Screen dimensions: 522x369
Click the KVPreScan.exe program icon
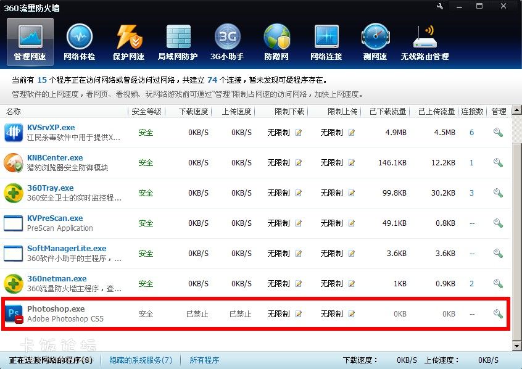(x=14, y=223)
